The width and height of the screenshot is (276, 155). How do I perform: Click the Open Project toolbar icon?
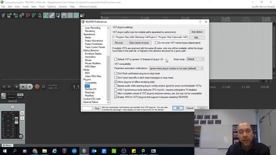(9, 15)
